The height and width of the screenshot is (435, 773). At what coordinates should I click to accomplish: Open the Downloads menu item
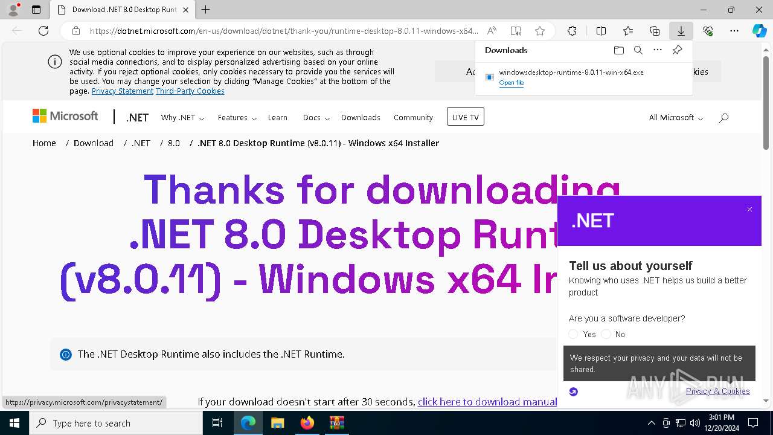(361, 118)
